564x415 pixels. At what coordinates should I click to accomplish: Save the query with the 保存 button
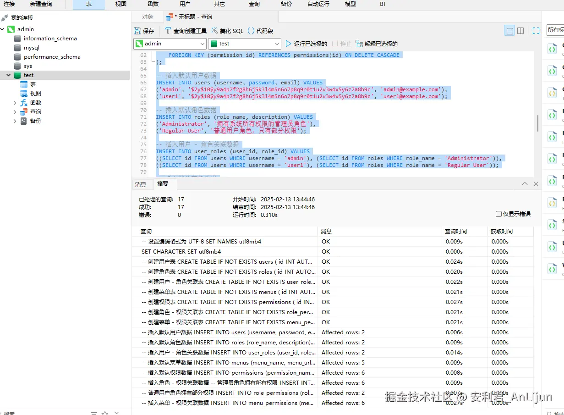144,31
